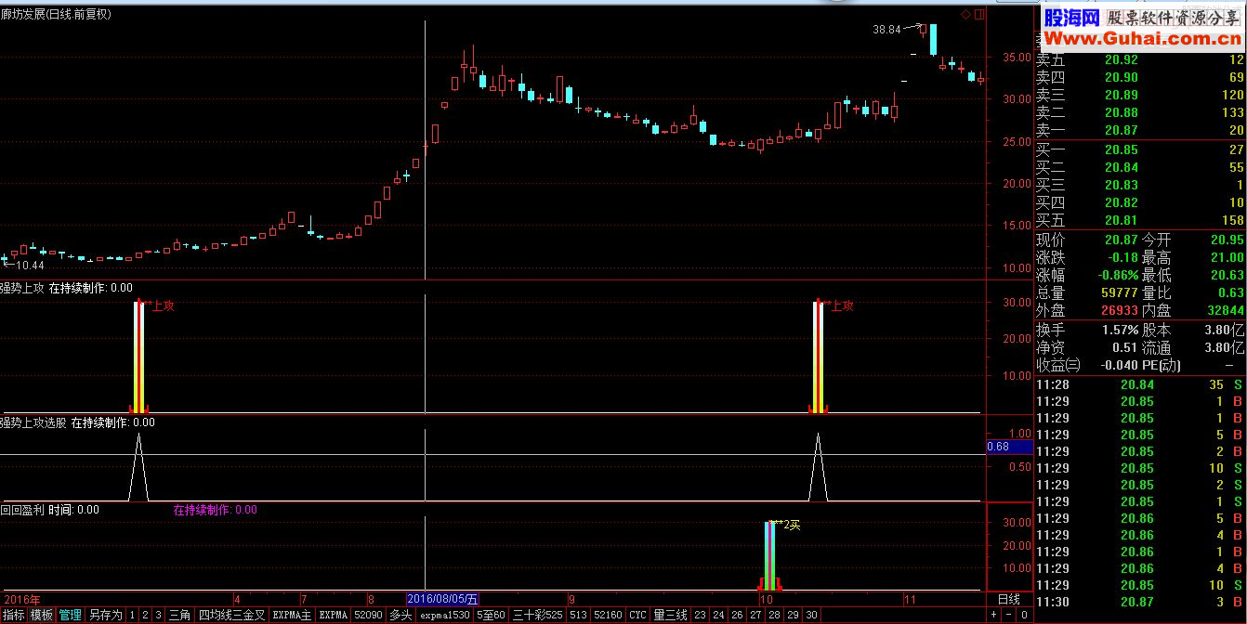Open the 指标 indicator tab
This screenshot has height=624, width=1247.
(14, 615)
